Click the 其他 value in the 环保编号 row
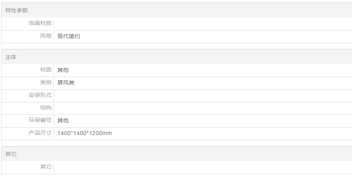Screen dimensions: 354x176 click(x=63, y=121)
